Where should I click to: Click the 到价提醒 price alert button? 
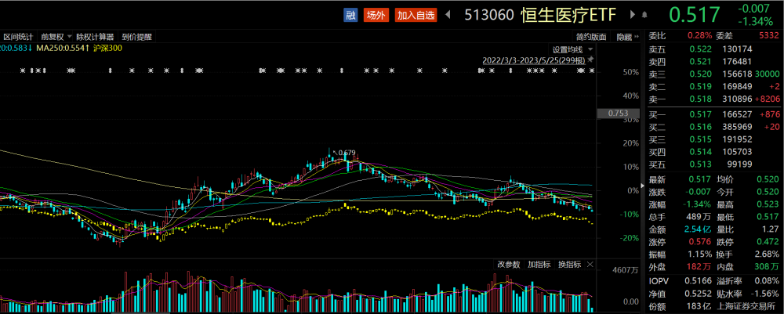136,37
